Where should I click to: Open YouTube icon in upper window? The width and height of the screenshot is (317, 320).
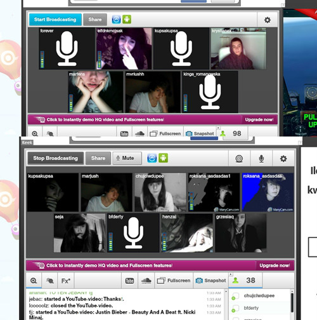(124, 133)
